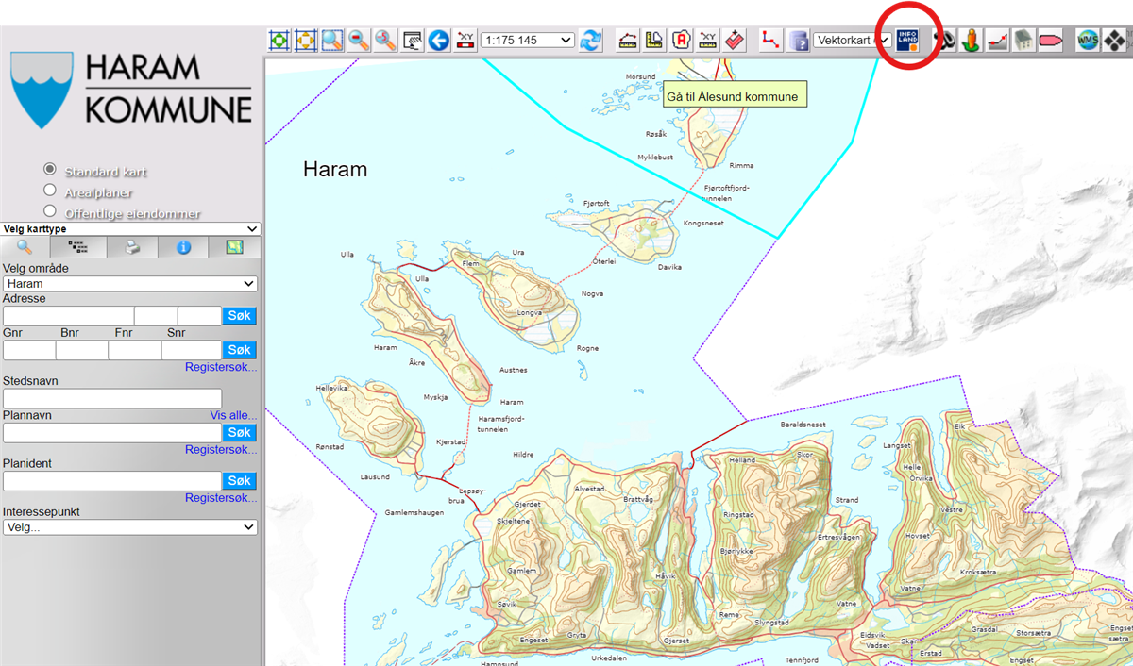Open the Interessepunkt Velg... dropdown
This screenshot has height=666, width=1133.
click(x=130, y=527)
